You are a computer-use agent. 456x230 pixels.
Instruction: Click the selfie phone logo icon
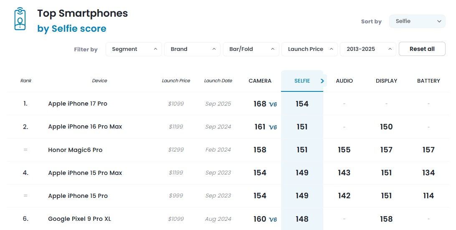(x=20, y=19)
